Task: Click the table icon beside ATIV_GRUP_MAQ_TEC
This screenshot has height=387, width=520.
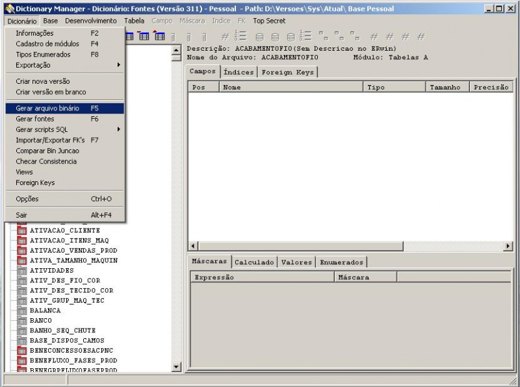Action: point(21,301)
